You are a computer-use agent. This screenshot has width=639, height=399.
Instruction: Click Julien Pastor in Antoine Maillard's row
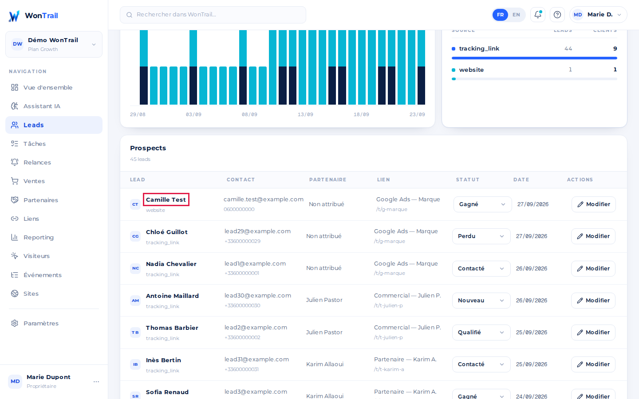(324, 300)
